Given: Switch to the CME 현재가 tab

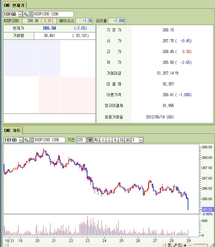Looking at the screenshot, I should (14, 5).
